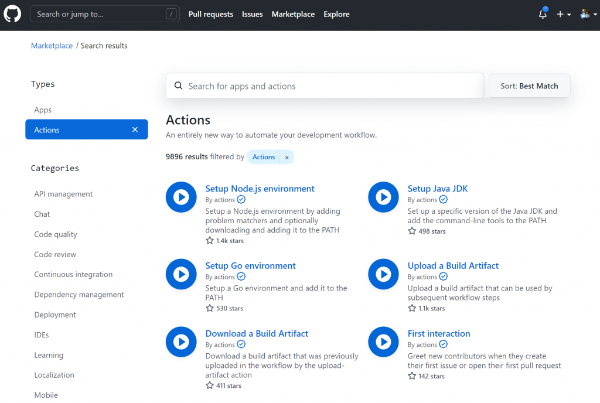Screen dimensions: 600x403
Task: Click the star icon beside 1.1k stars
Action: pos(412,308)
